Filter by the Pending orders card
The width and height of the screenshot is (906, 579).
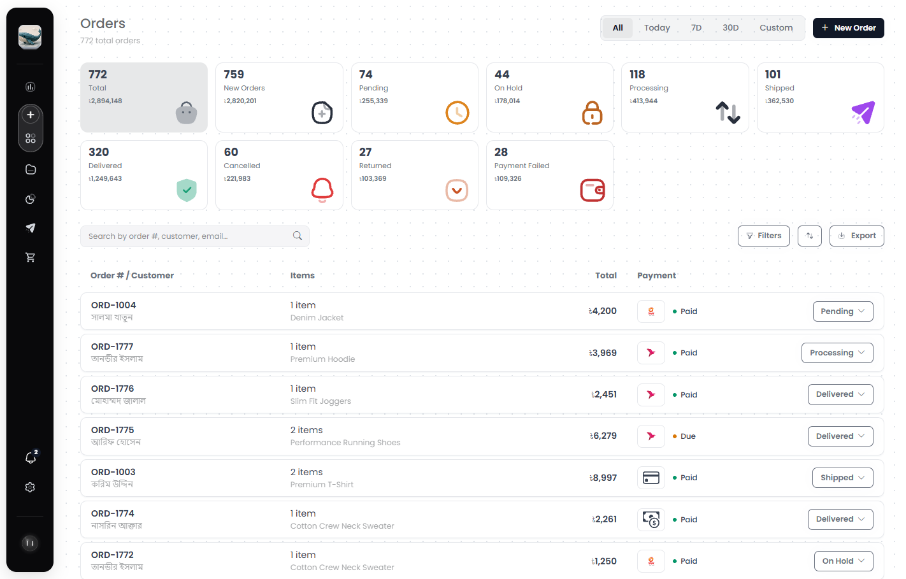[x=415, y=97]
